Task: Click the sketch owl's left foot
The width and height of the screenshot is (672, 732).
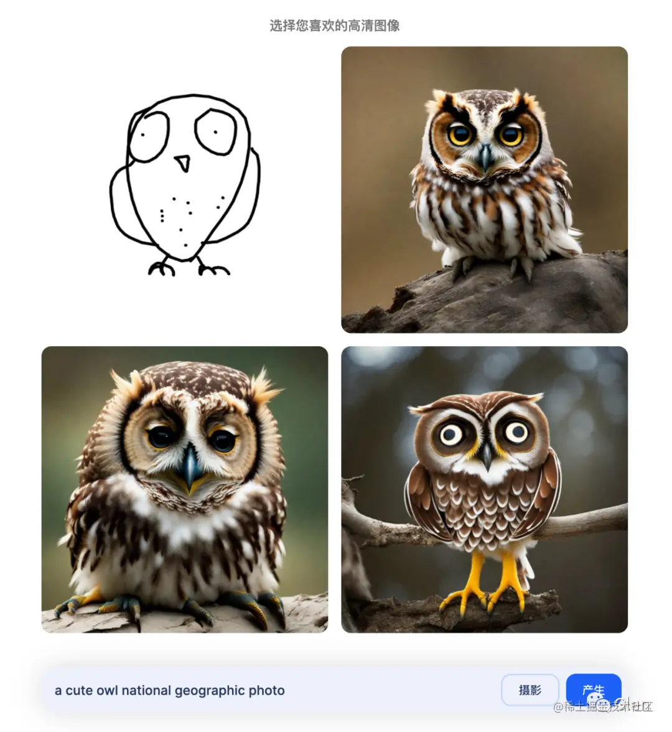Action: pyautogui.click(x=162, y=268)
